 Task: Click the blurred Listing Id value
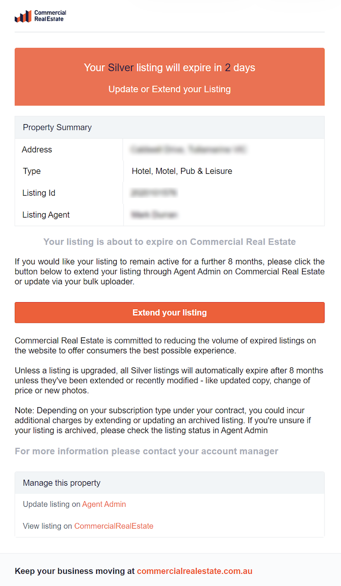coord(153,193)
